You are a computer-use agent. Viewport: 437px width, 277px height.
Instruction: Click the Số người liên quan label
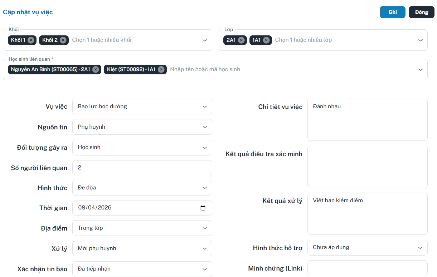(x=39, y=168)
